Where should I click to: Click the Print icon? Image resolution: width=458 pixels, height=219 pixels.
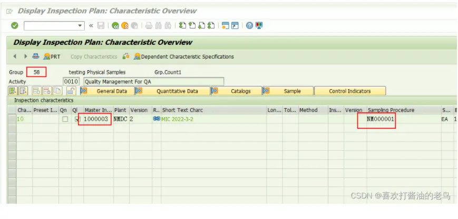click(x=149, y=26)
